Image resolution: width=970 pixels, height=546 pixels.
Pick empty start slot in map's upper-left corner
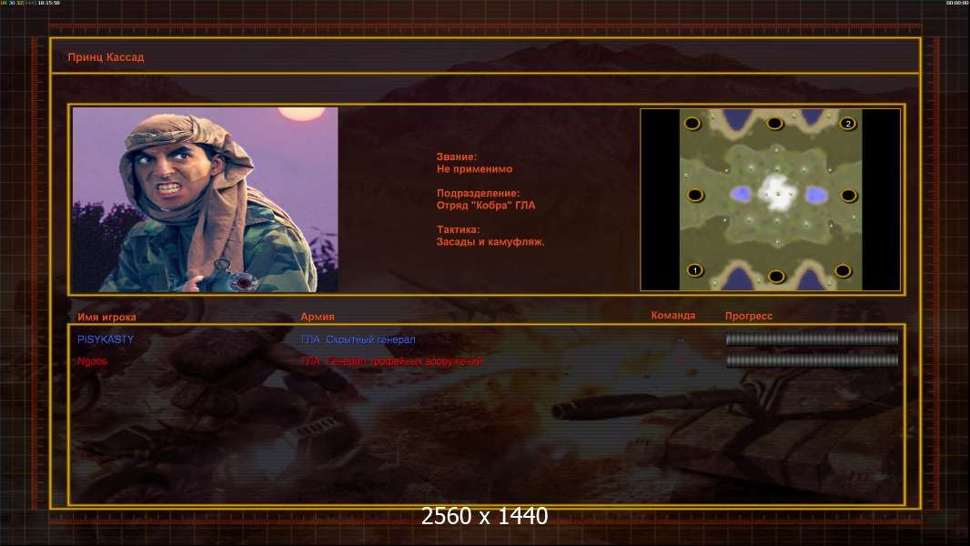(x=692, y=124)
